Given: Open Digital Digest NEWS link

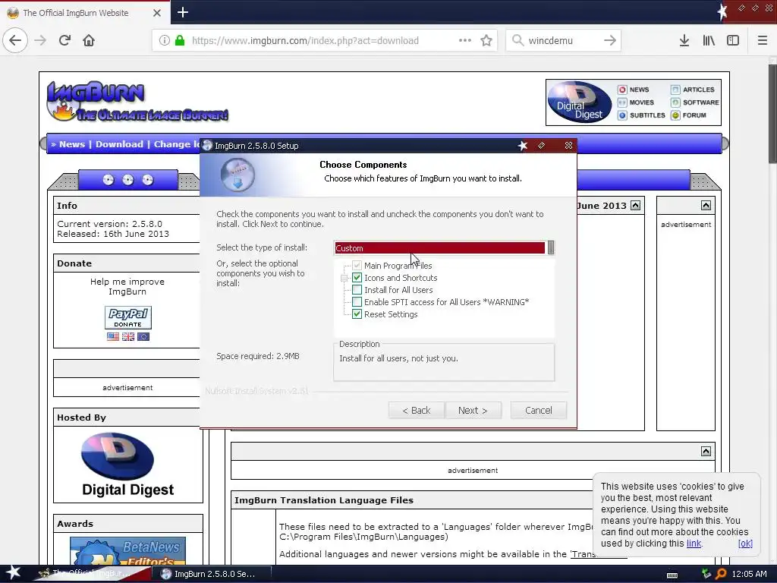Looking at the screenshot, I should tap(639, 90).
